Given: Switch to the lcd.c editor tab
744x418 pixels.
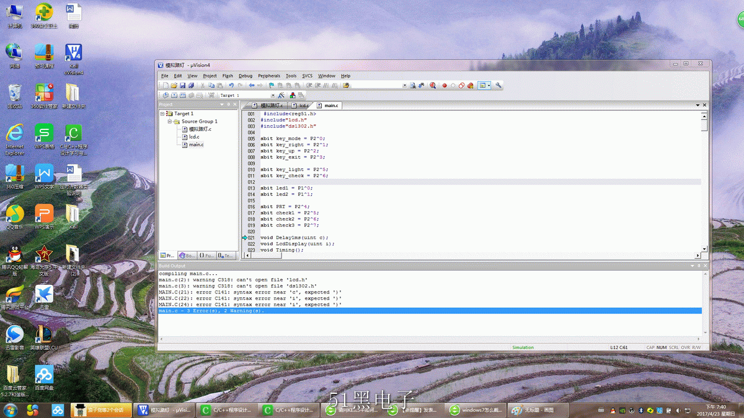Looking at the screenshot, I should tap(301, 105).
